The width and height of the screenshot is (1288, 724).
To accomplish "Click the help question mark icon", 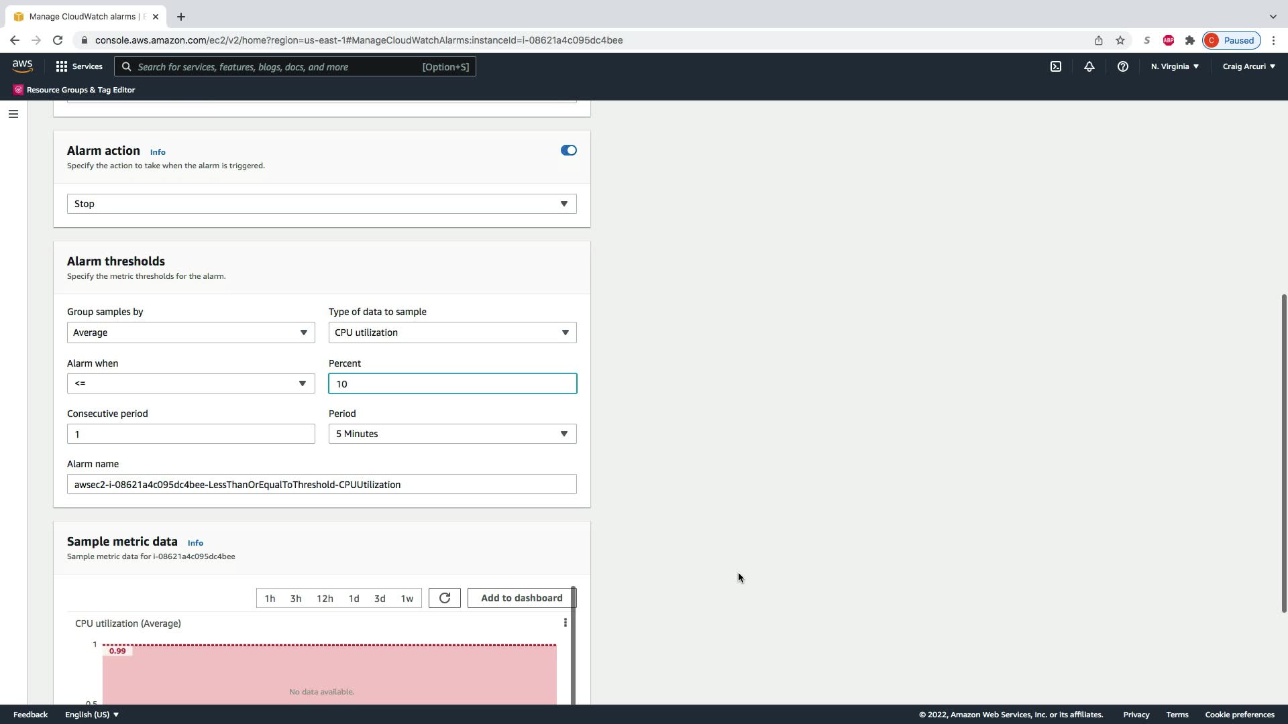I will [1122, 66].
